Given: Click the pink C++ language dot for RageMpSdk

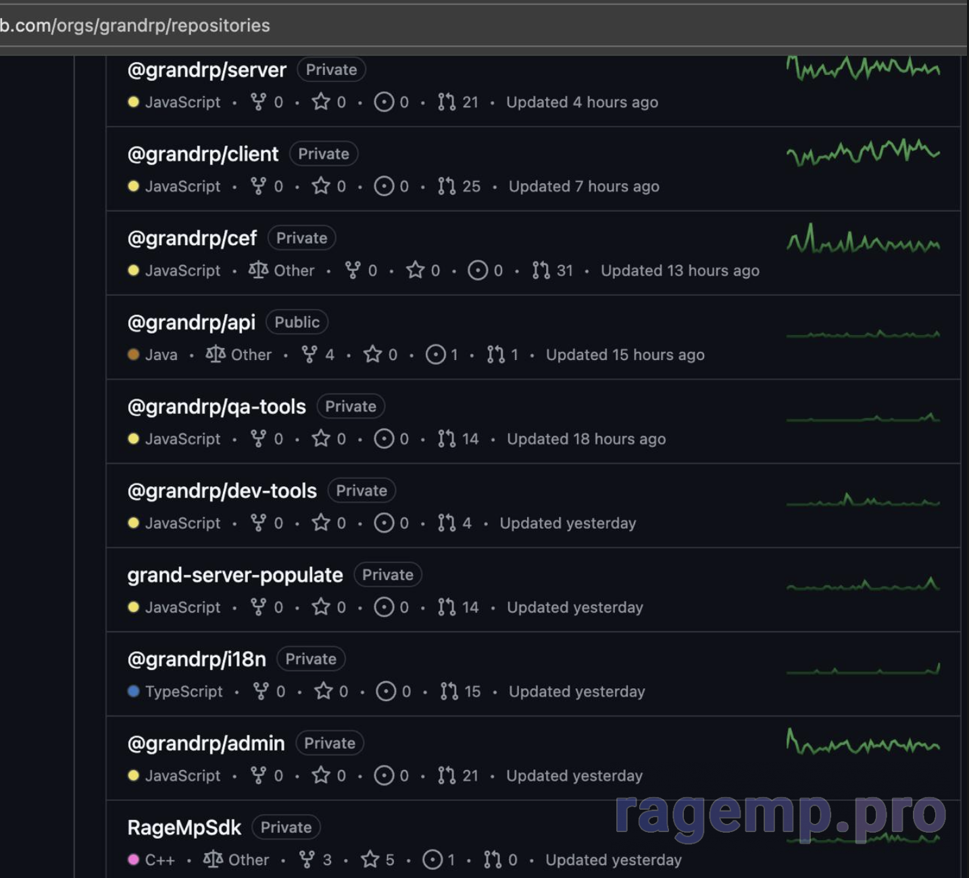Looking at the screenshot, I should [x=133, y=859].
